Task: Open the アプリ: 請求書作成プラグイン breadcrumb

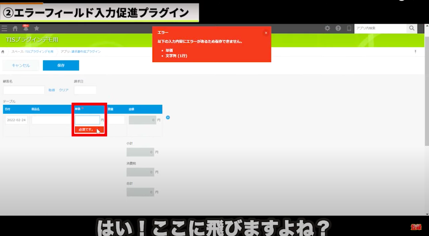Action: coord(81,52)
